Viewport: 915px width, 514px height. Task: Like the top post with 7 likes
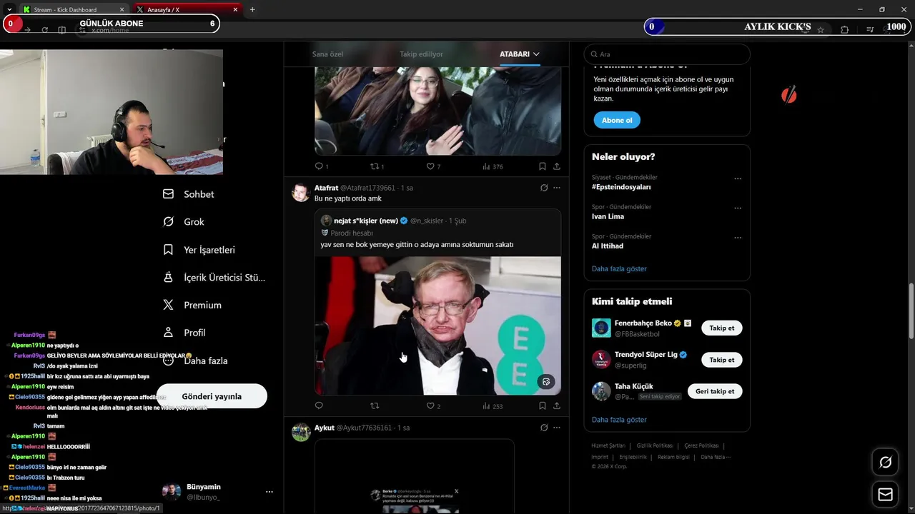(433, 166)
